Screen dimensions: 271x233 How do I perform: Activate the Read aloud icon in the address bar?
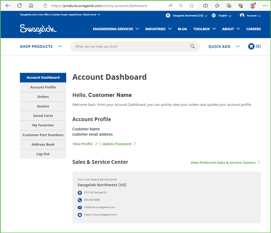click(x=171, y=6)
